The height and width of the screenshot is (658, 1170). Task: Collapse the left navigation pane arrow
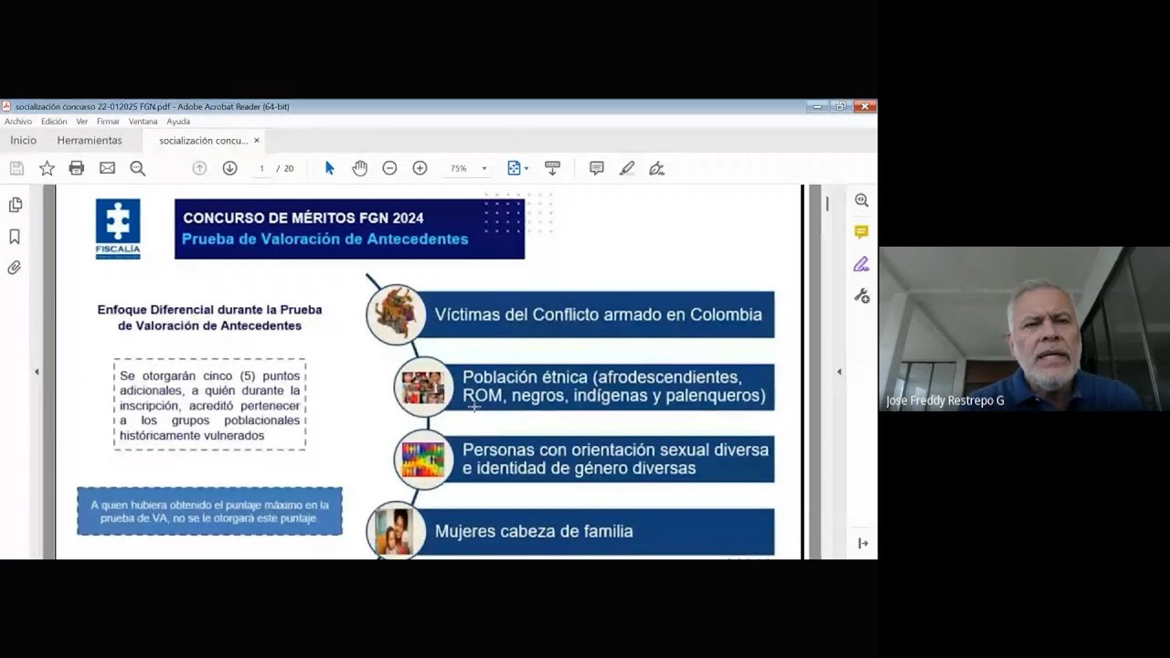(x=37, y=372)
